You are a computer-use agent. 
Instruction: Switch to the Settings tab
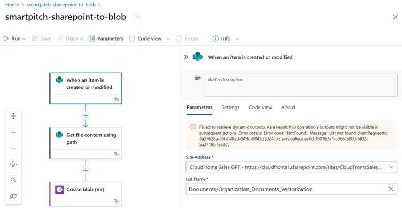(x=230, y=107)
